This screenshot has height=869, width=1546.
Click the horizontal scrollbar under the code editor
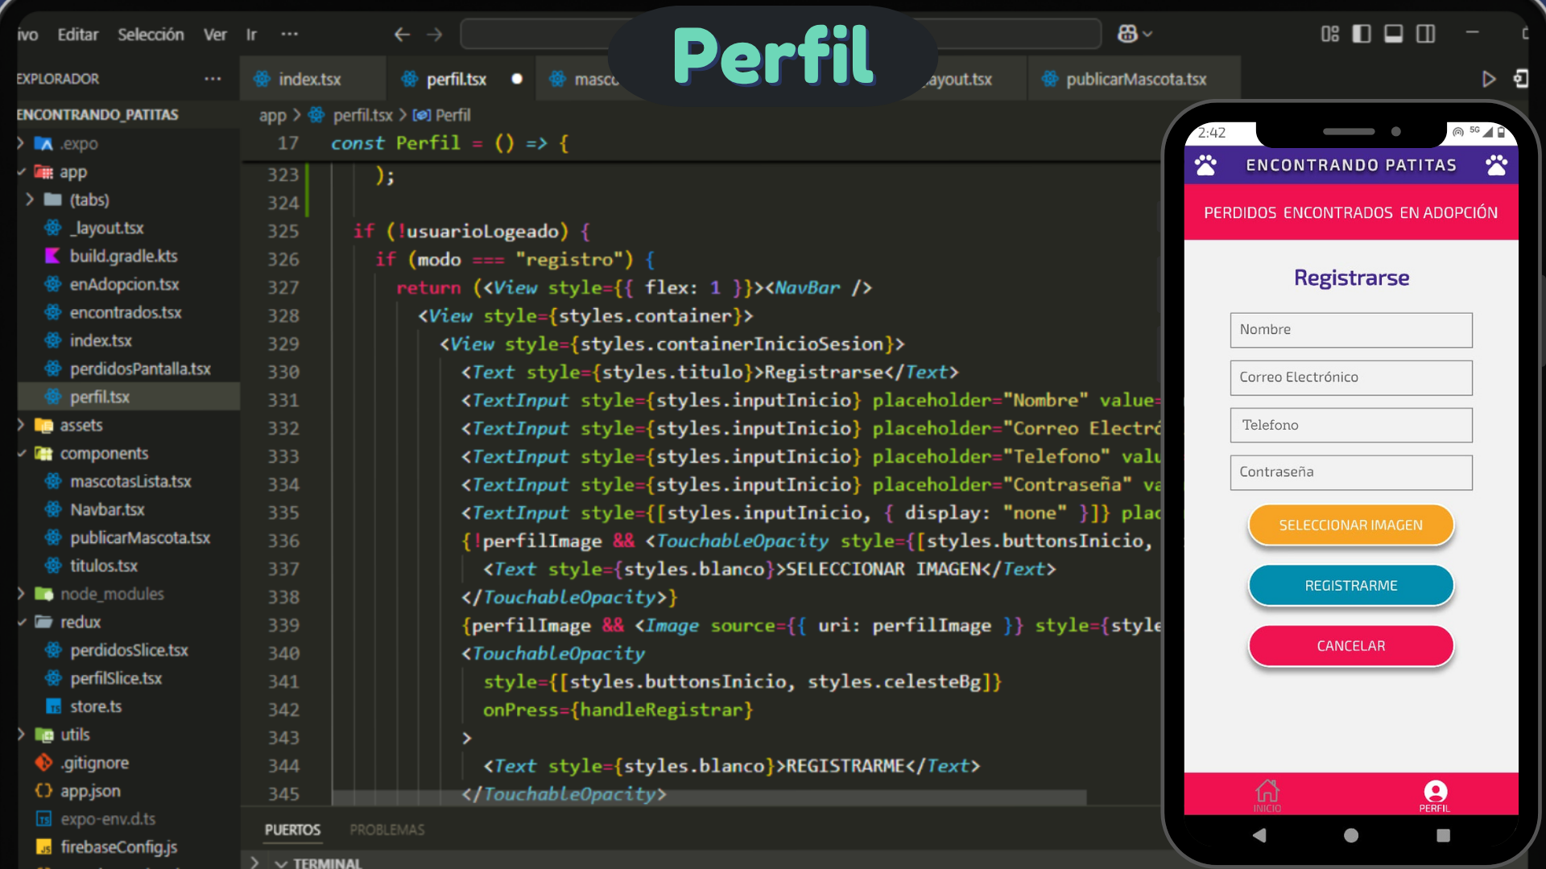point(709,797)
